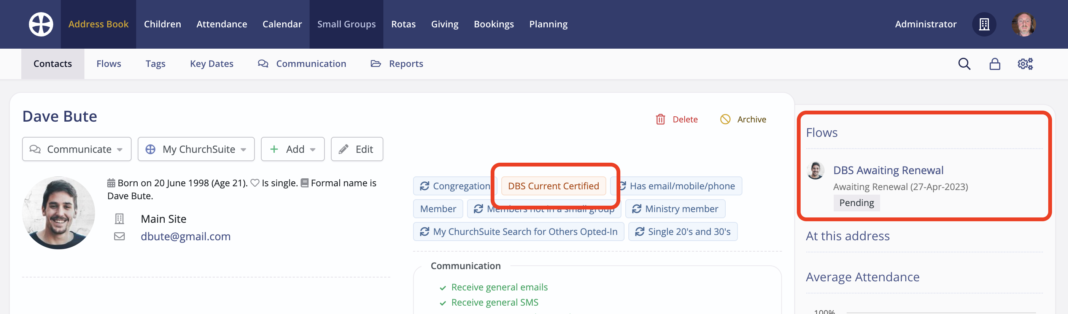Click the building icon beside Main Site
The height and width of the screenshot is (314, 1068).
(x=119, y=219)
